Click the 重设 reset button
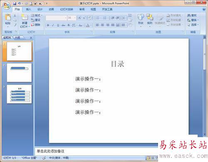This screenshot has width=208, height=162. click(36, 20)
